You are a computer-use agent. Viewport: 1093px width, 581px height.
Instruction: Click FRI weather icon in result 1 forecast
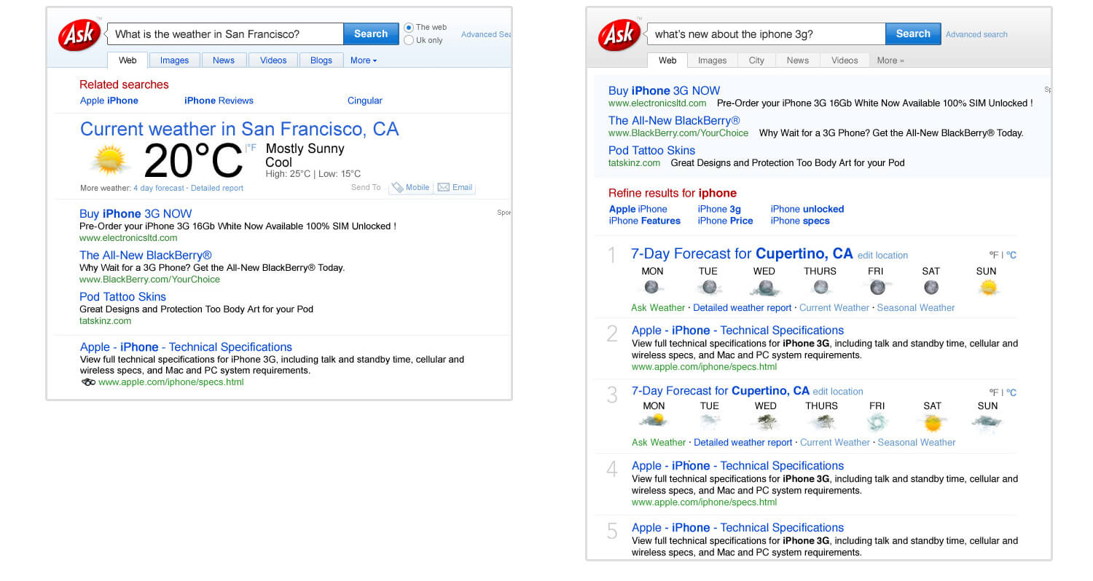877,288
